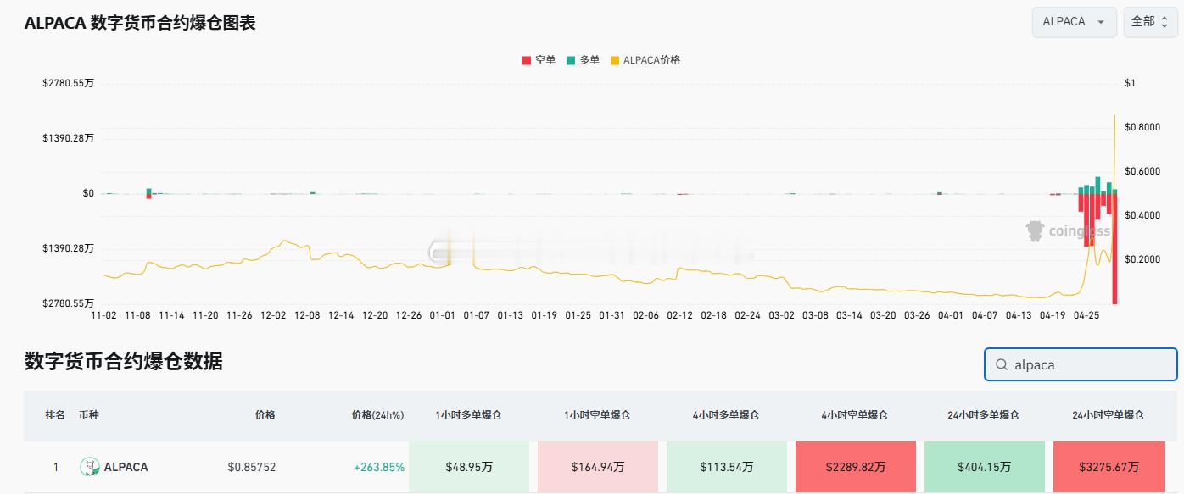Sort by 币种 column header
This screenshot has width=1184, height=494.
89,415
